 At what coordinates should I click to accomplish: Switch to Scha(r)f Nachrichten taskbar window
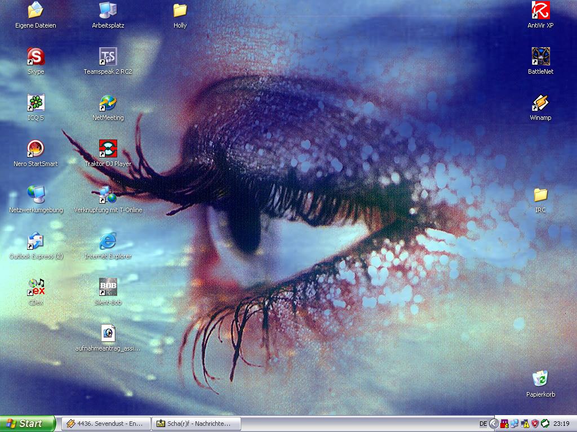click(x=196, y=424)
